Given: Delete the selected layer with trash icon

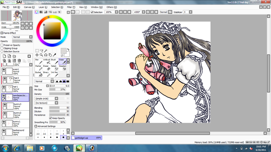Looking at the screenshot, I should coord(19,61).
